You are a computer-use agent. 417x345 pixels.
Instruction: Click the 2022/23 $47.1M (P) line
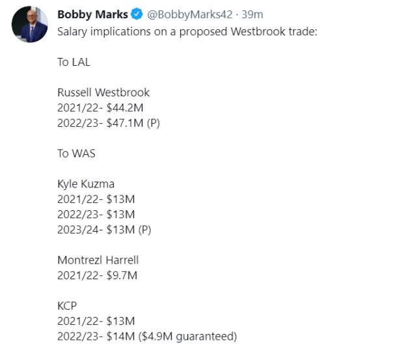pyautogui.click(x=108, y=122)
